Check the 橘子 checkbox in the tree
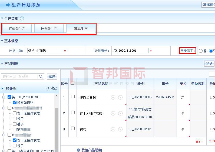The image size is (215, 152). [15, 124]
